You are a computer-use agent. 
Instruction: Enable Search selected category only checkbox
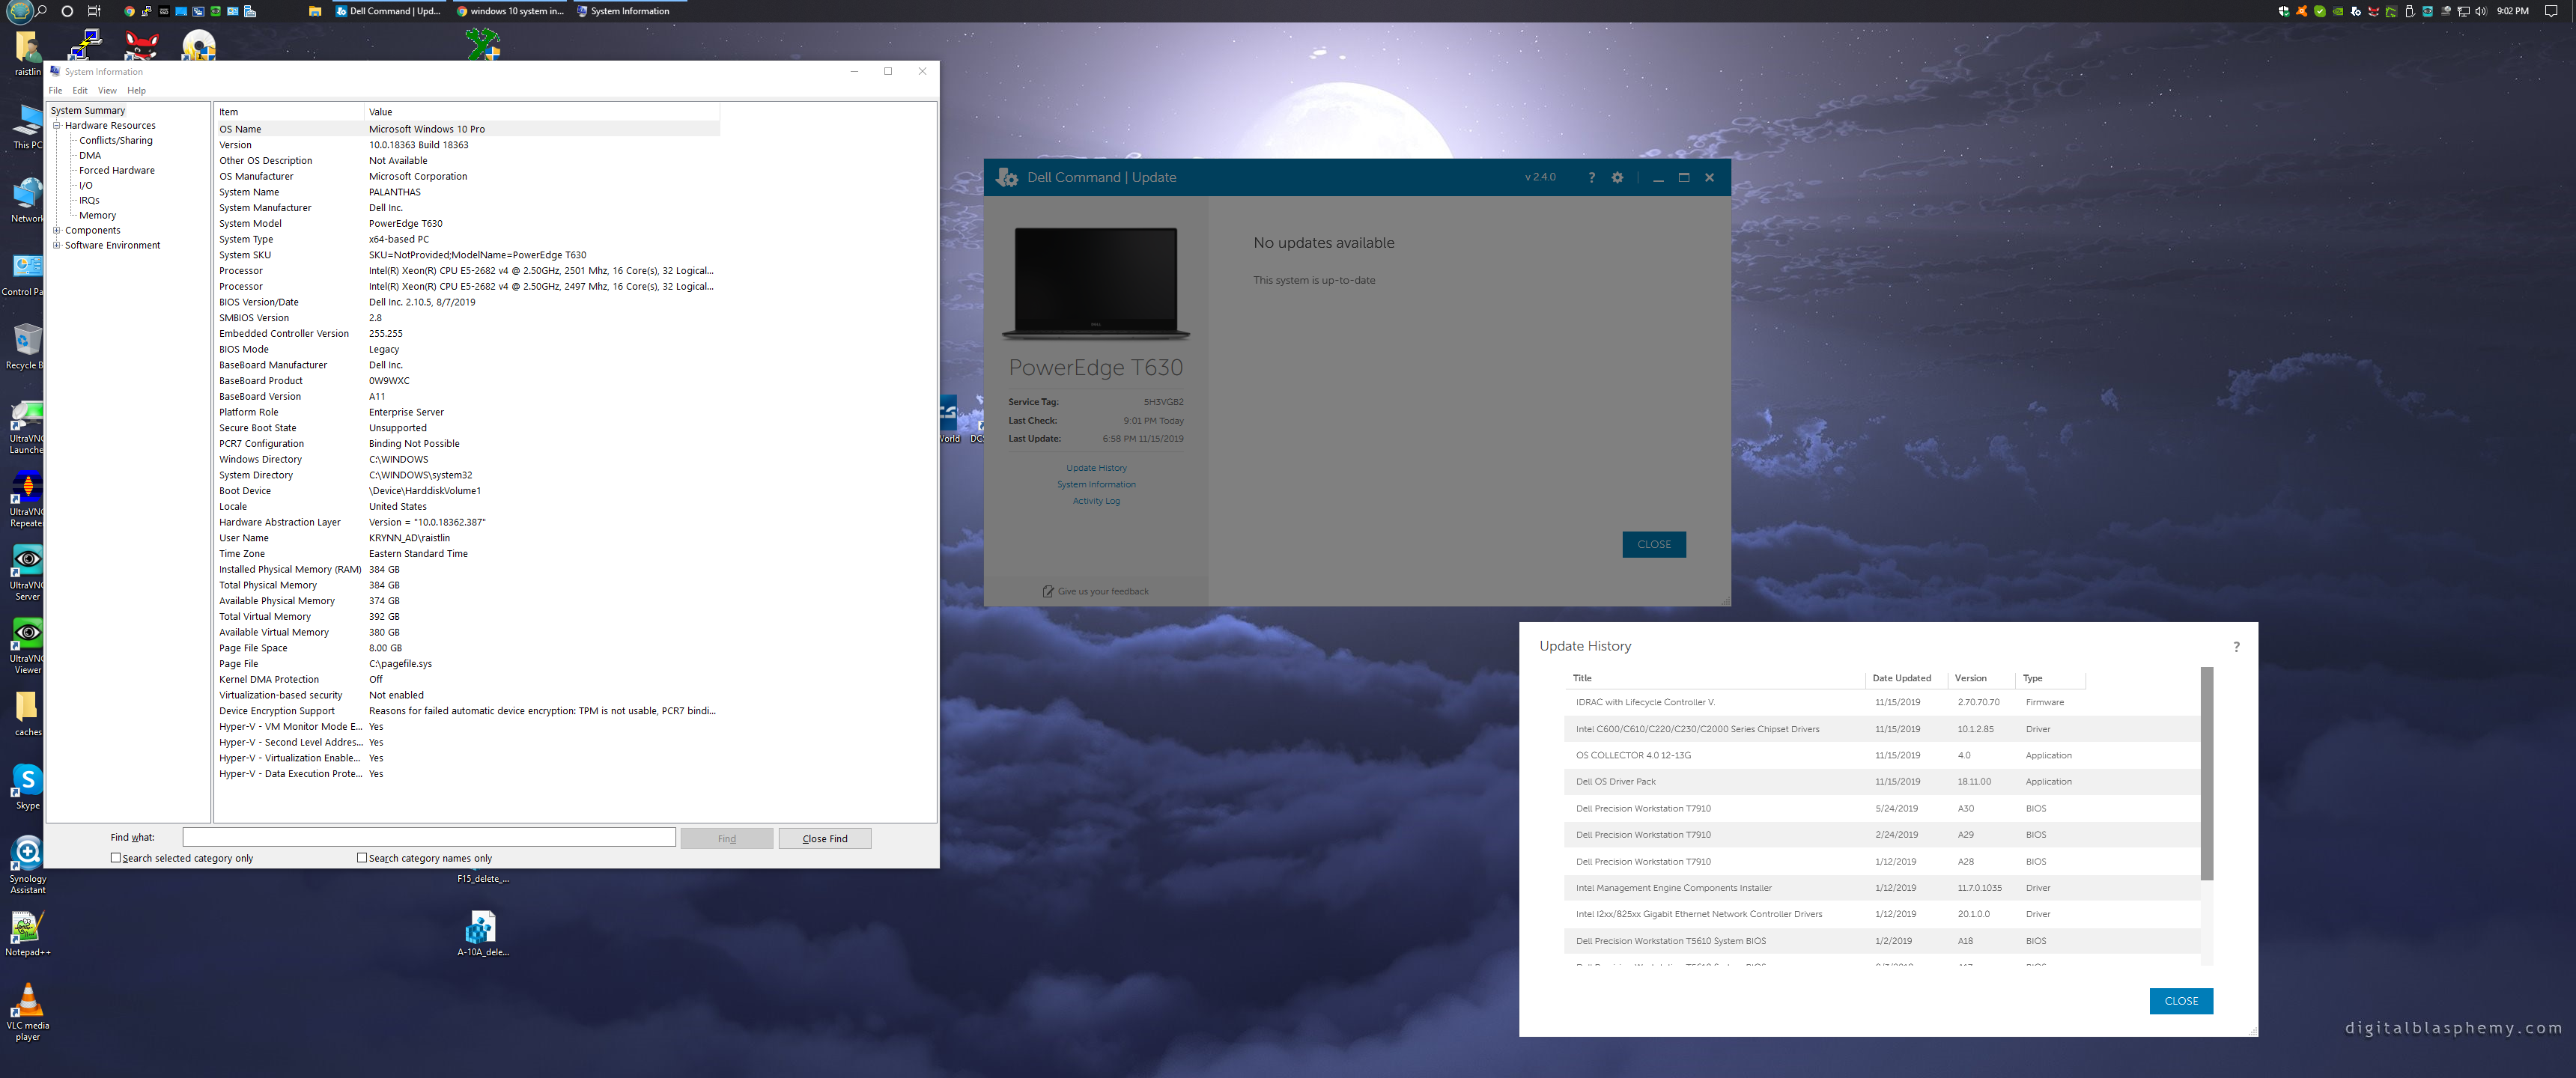[116, 857]
